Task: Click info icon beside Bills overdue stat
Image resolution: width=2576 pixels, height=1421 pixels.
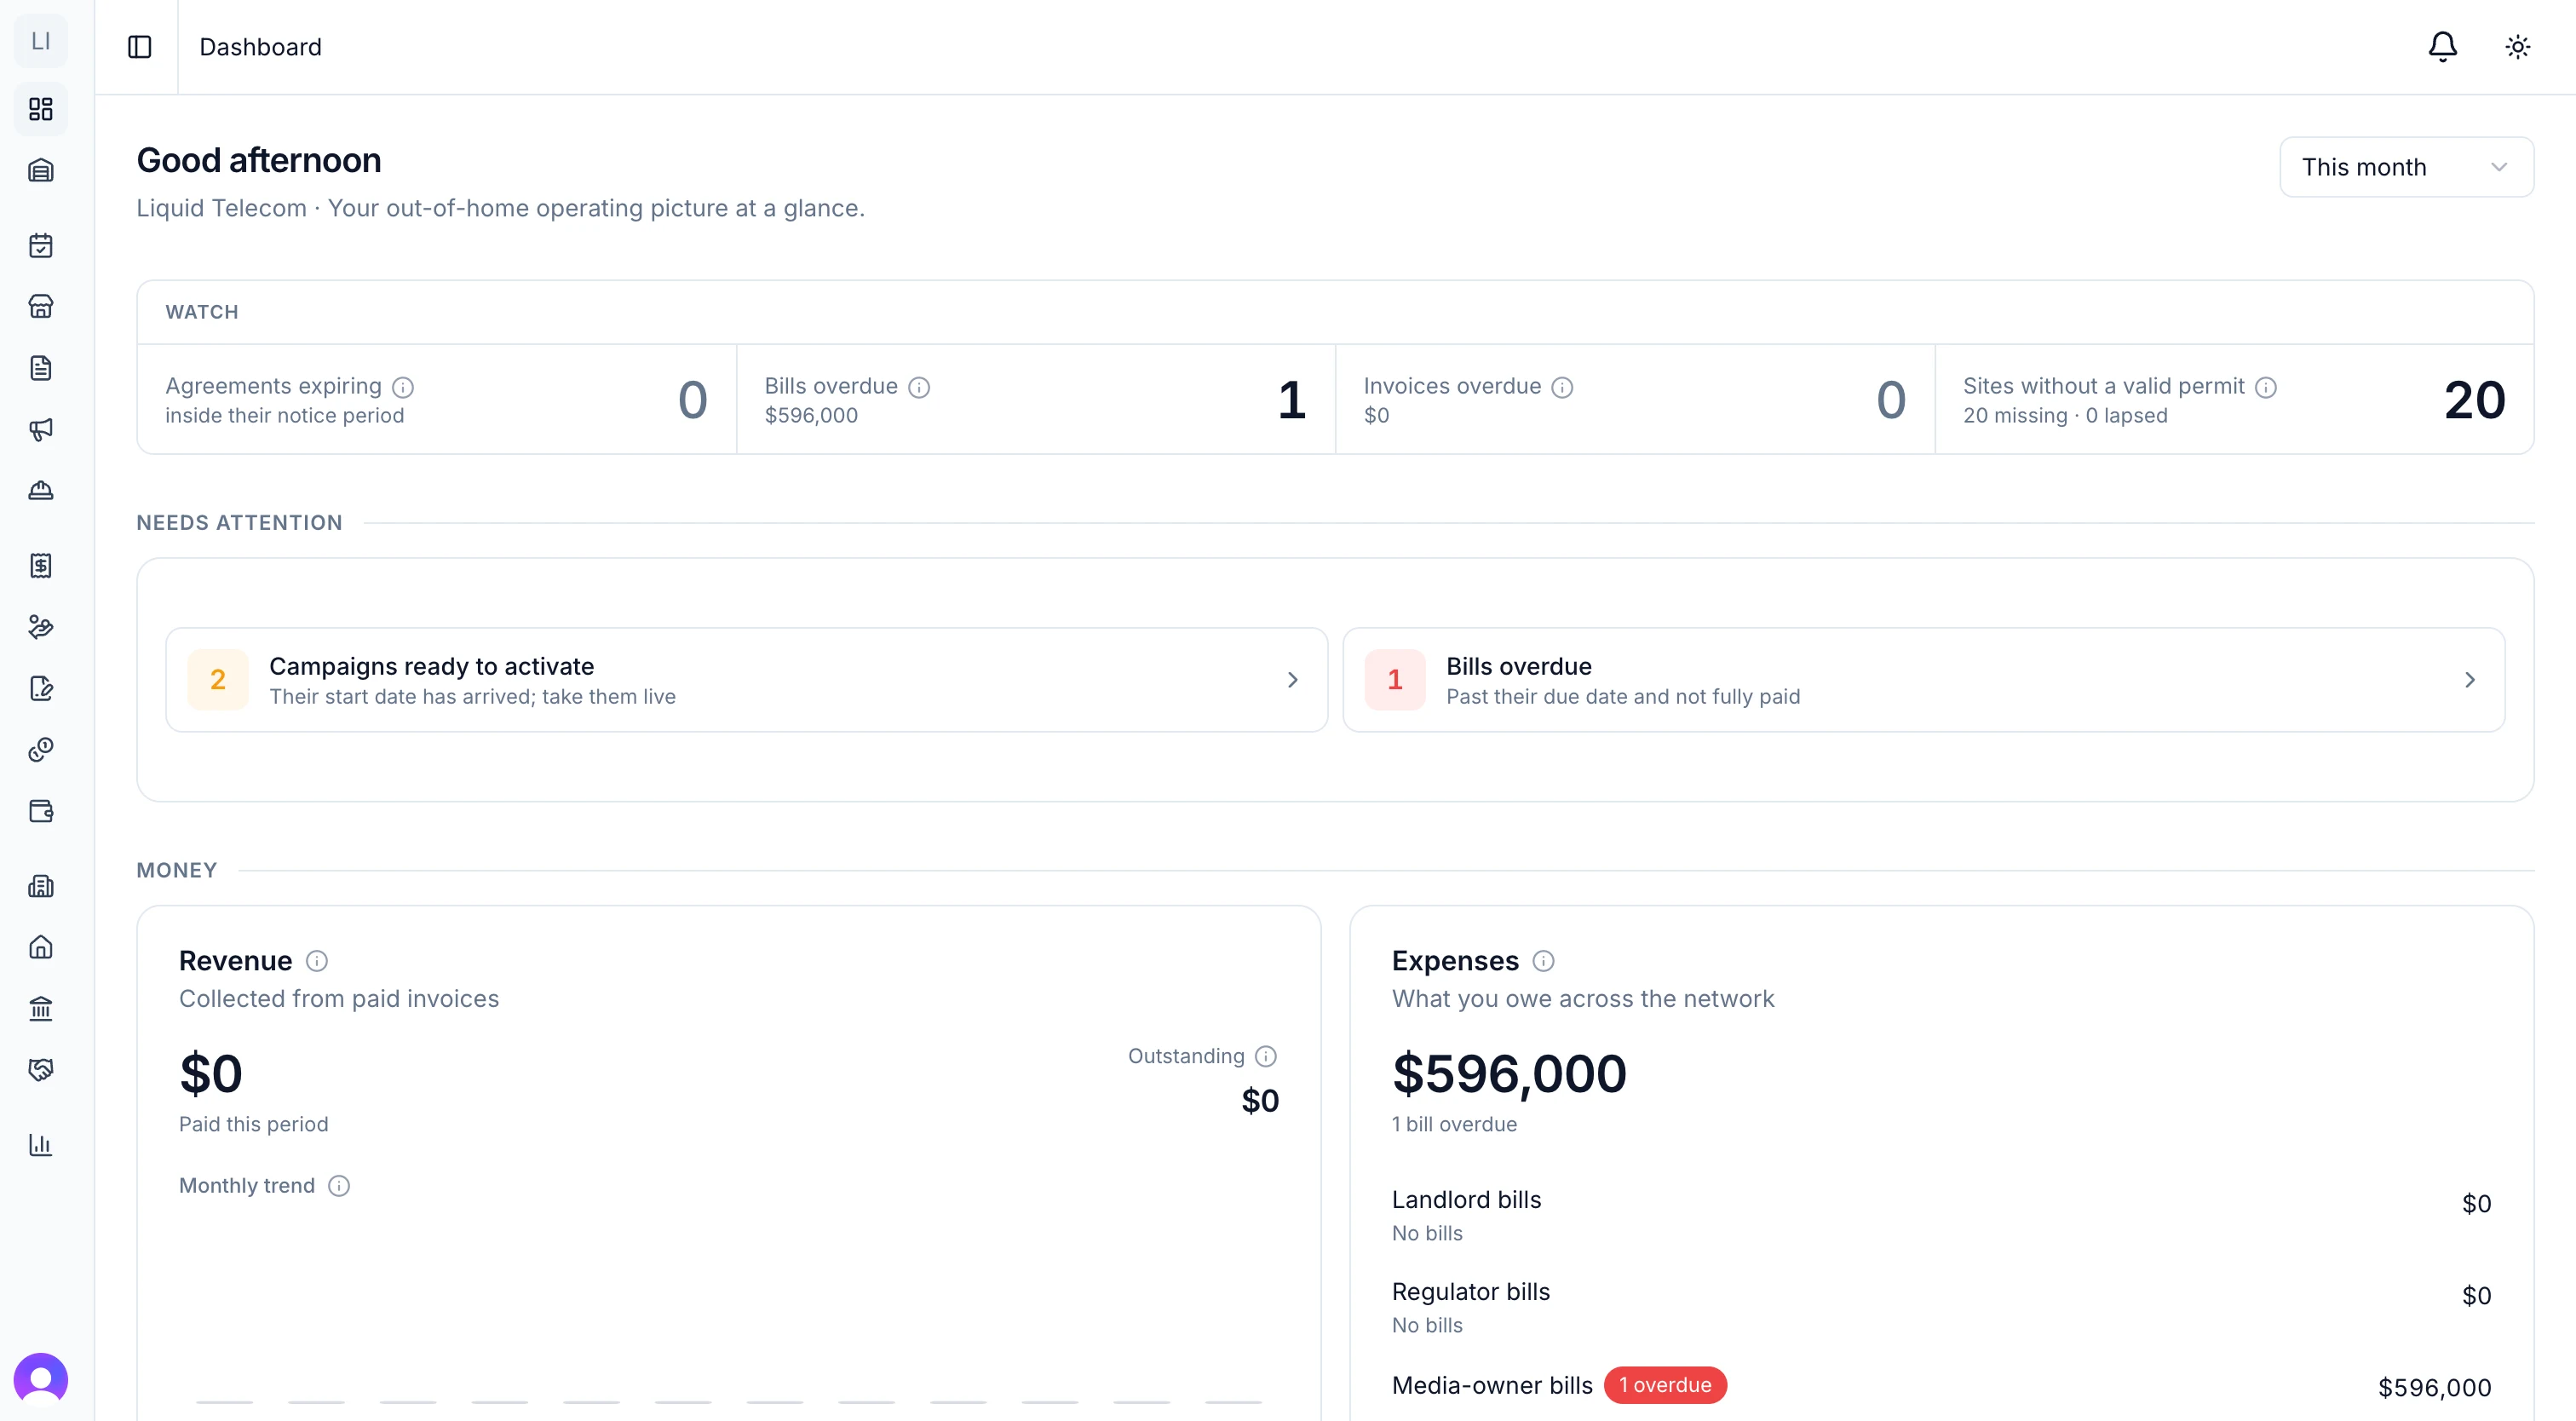Action: [919, 387]
